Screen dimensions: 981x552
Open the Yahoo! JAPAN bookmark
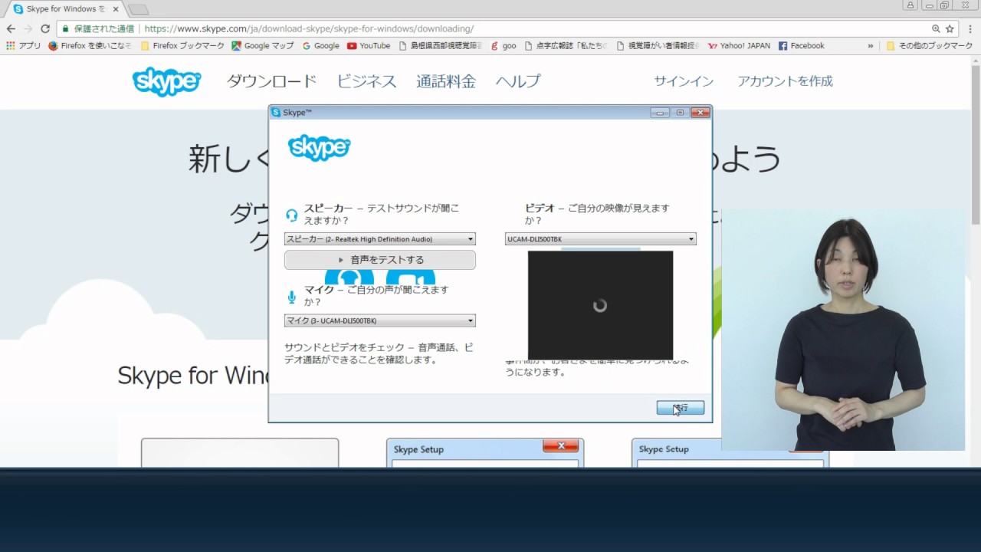coord(739,46)
